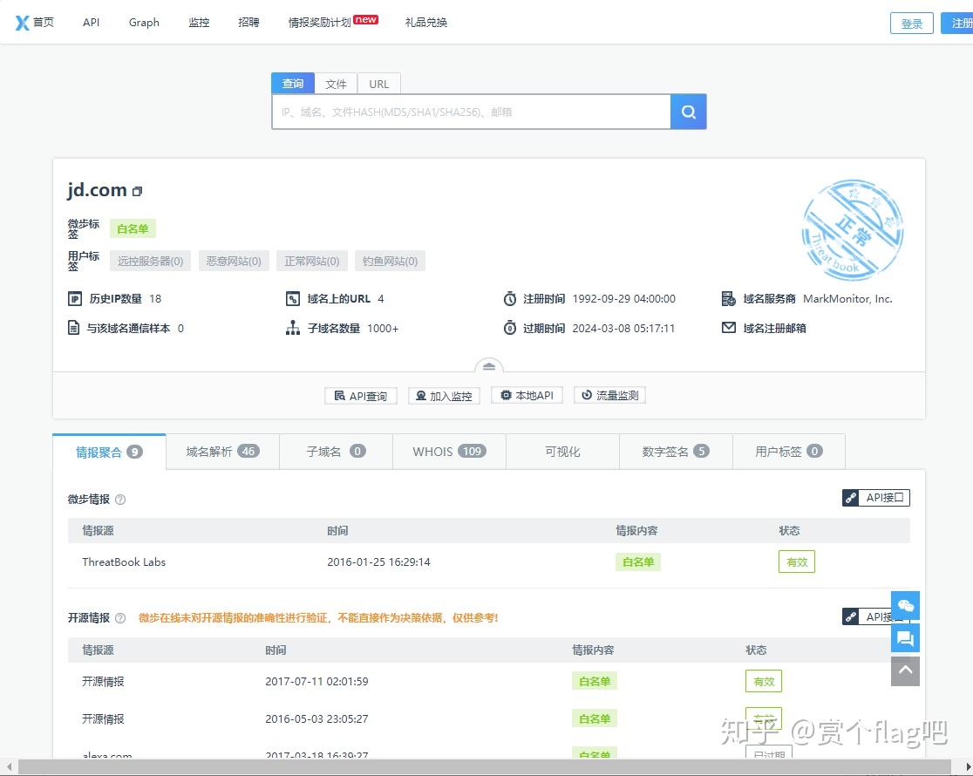973x776 pixels.
Task: Click the API查询 button
Action: [x=361, y=396]
